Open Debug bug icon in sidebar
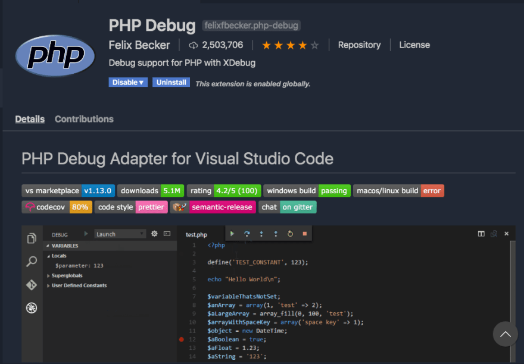The image size is (524, 364). 32,308
